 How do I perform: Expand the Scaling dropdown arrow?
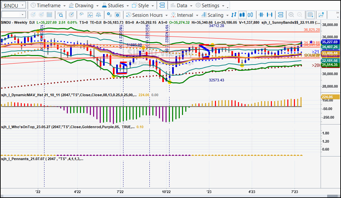[x=227, y=15]
